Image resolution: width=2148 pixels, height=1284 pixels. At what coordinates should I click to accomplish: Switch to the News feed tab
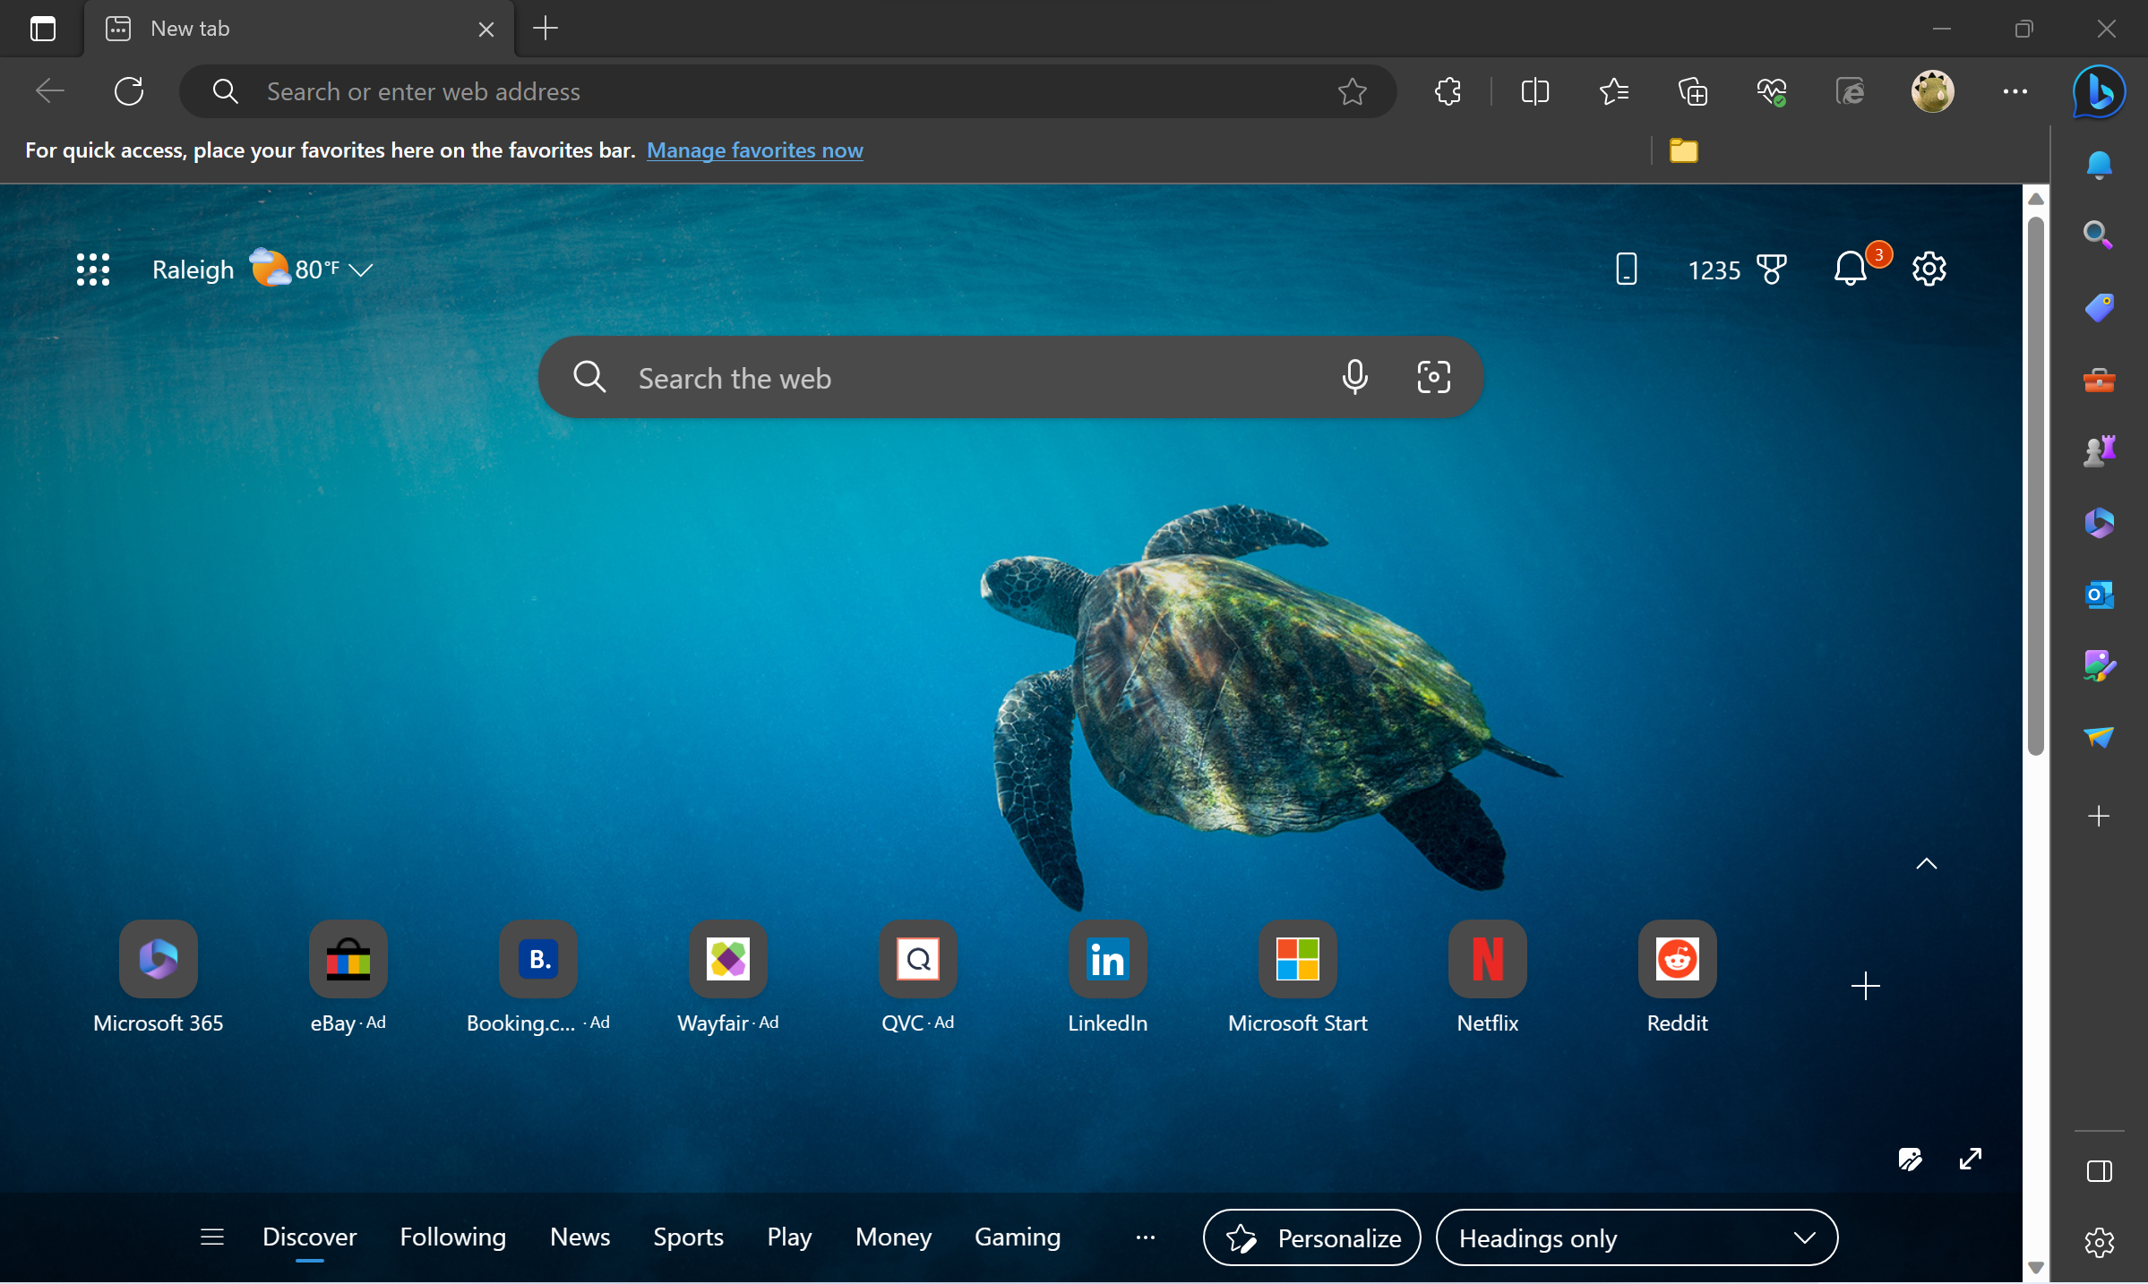(580, 1237)
